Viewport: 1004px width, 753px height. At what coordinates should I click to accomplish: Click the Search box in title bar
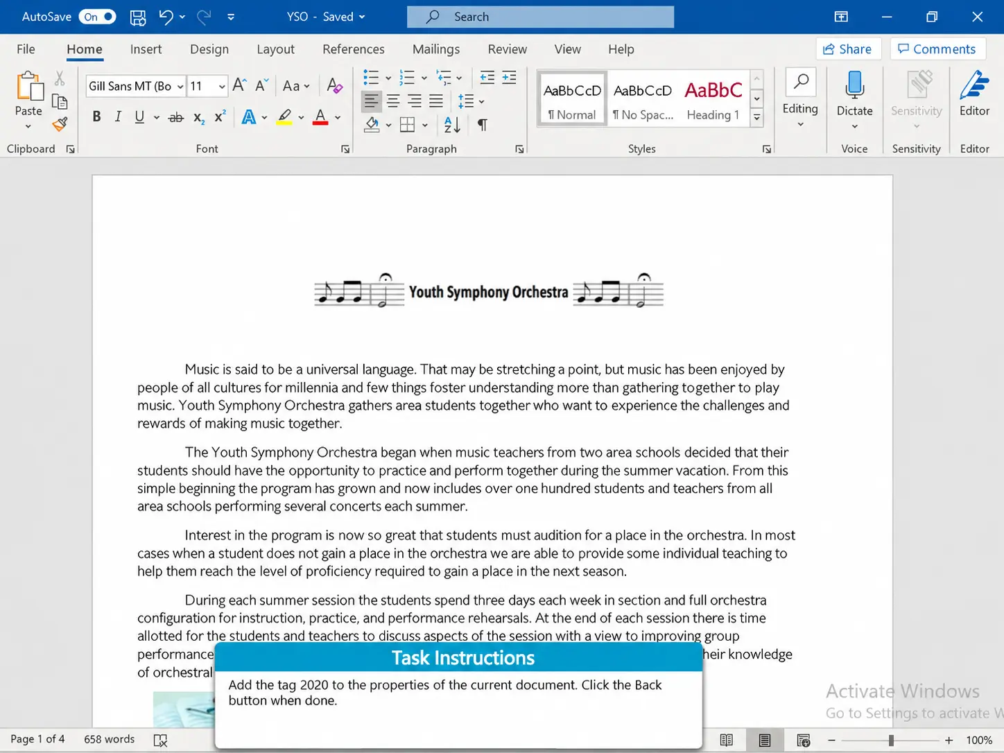tap(540, 17)
